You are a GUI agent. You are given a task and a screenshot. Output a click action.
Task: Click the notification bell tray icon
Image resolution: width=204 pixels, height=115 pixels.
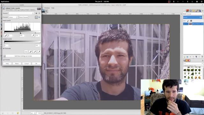click(x=197, y=2)
